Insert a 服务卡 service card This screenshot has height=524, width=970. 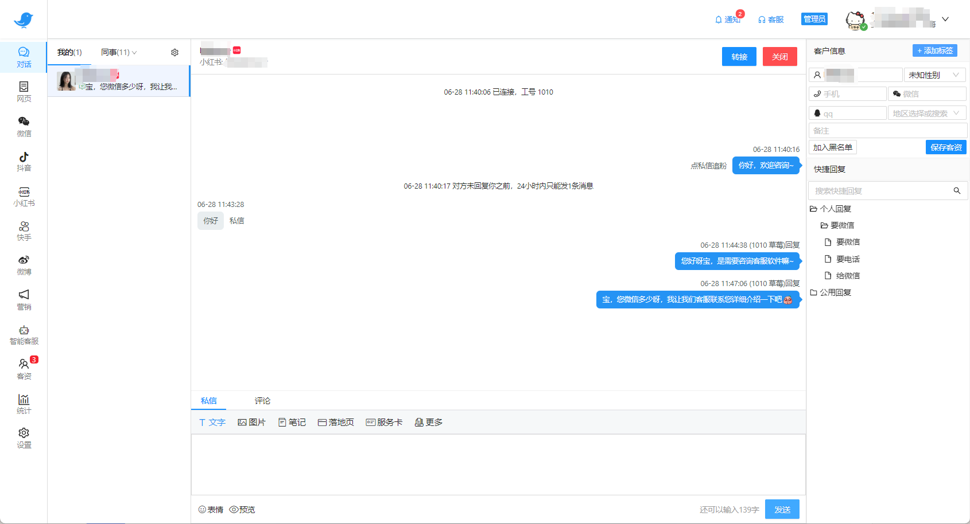[384, 422]
